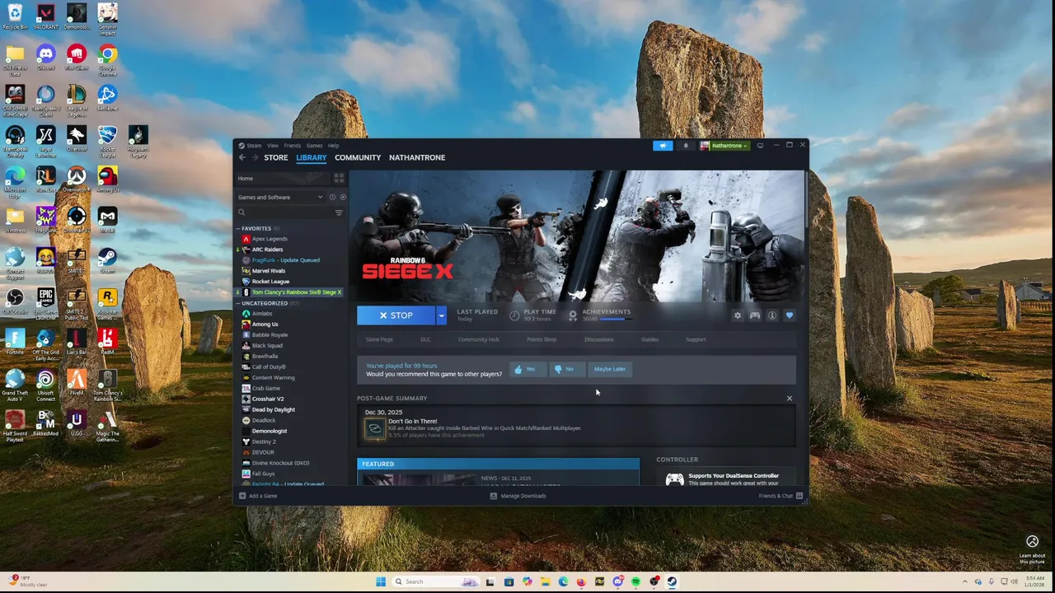Image resolution: width=1055 pixels, height=593 pixels.
Task: Open the View menu
Action: point(272,146)
